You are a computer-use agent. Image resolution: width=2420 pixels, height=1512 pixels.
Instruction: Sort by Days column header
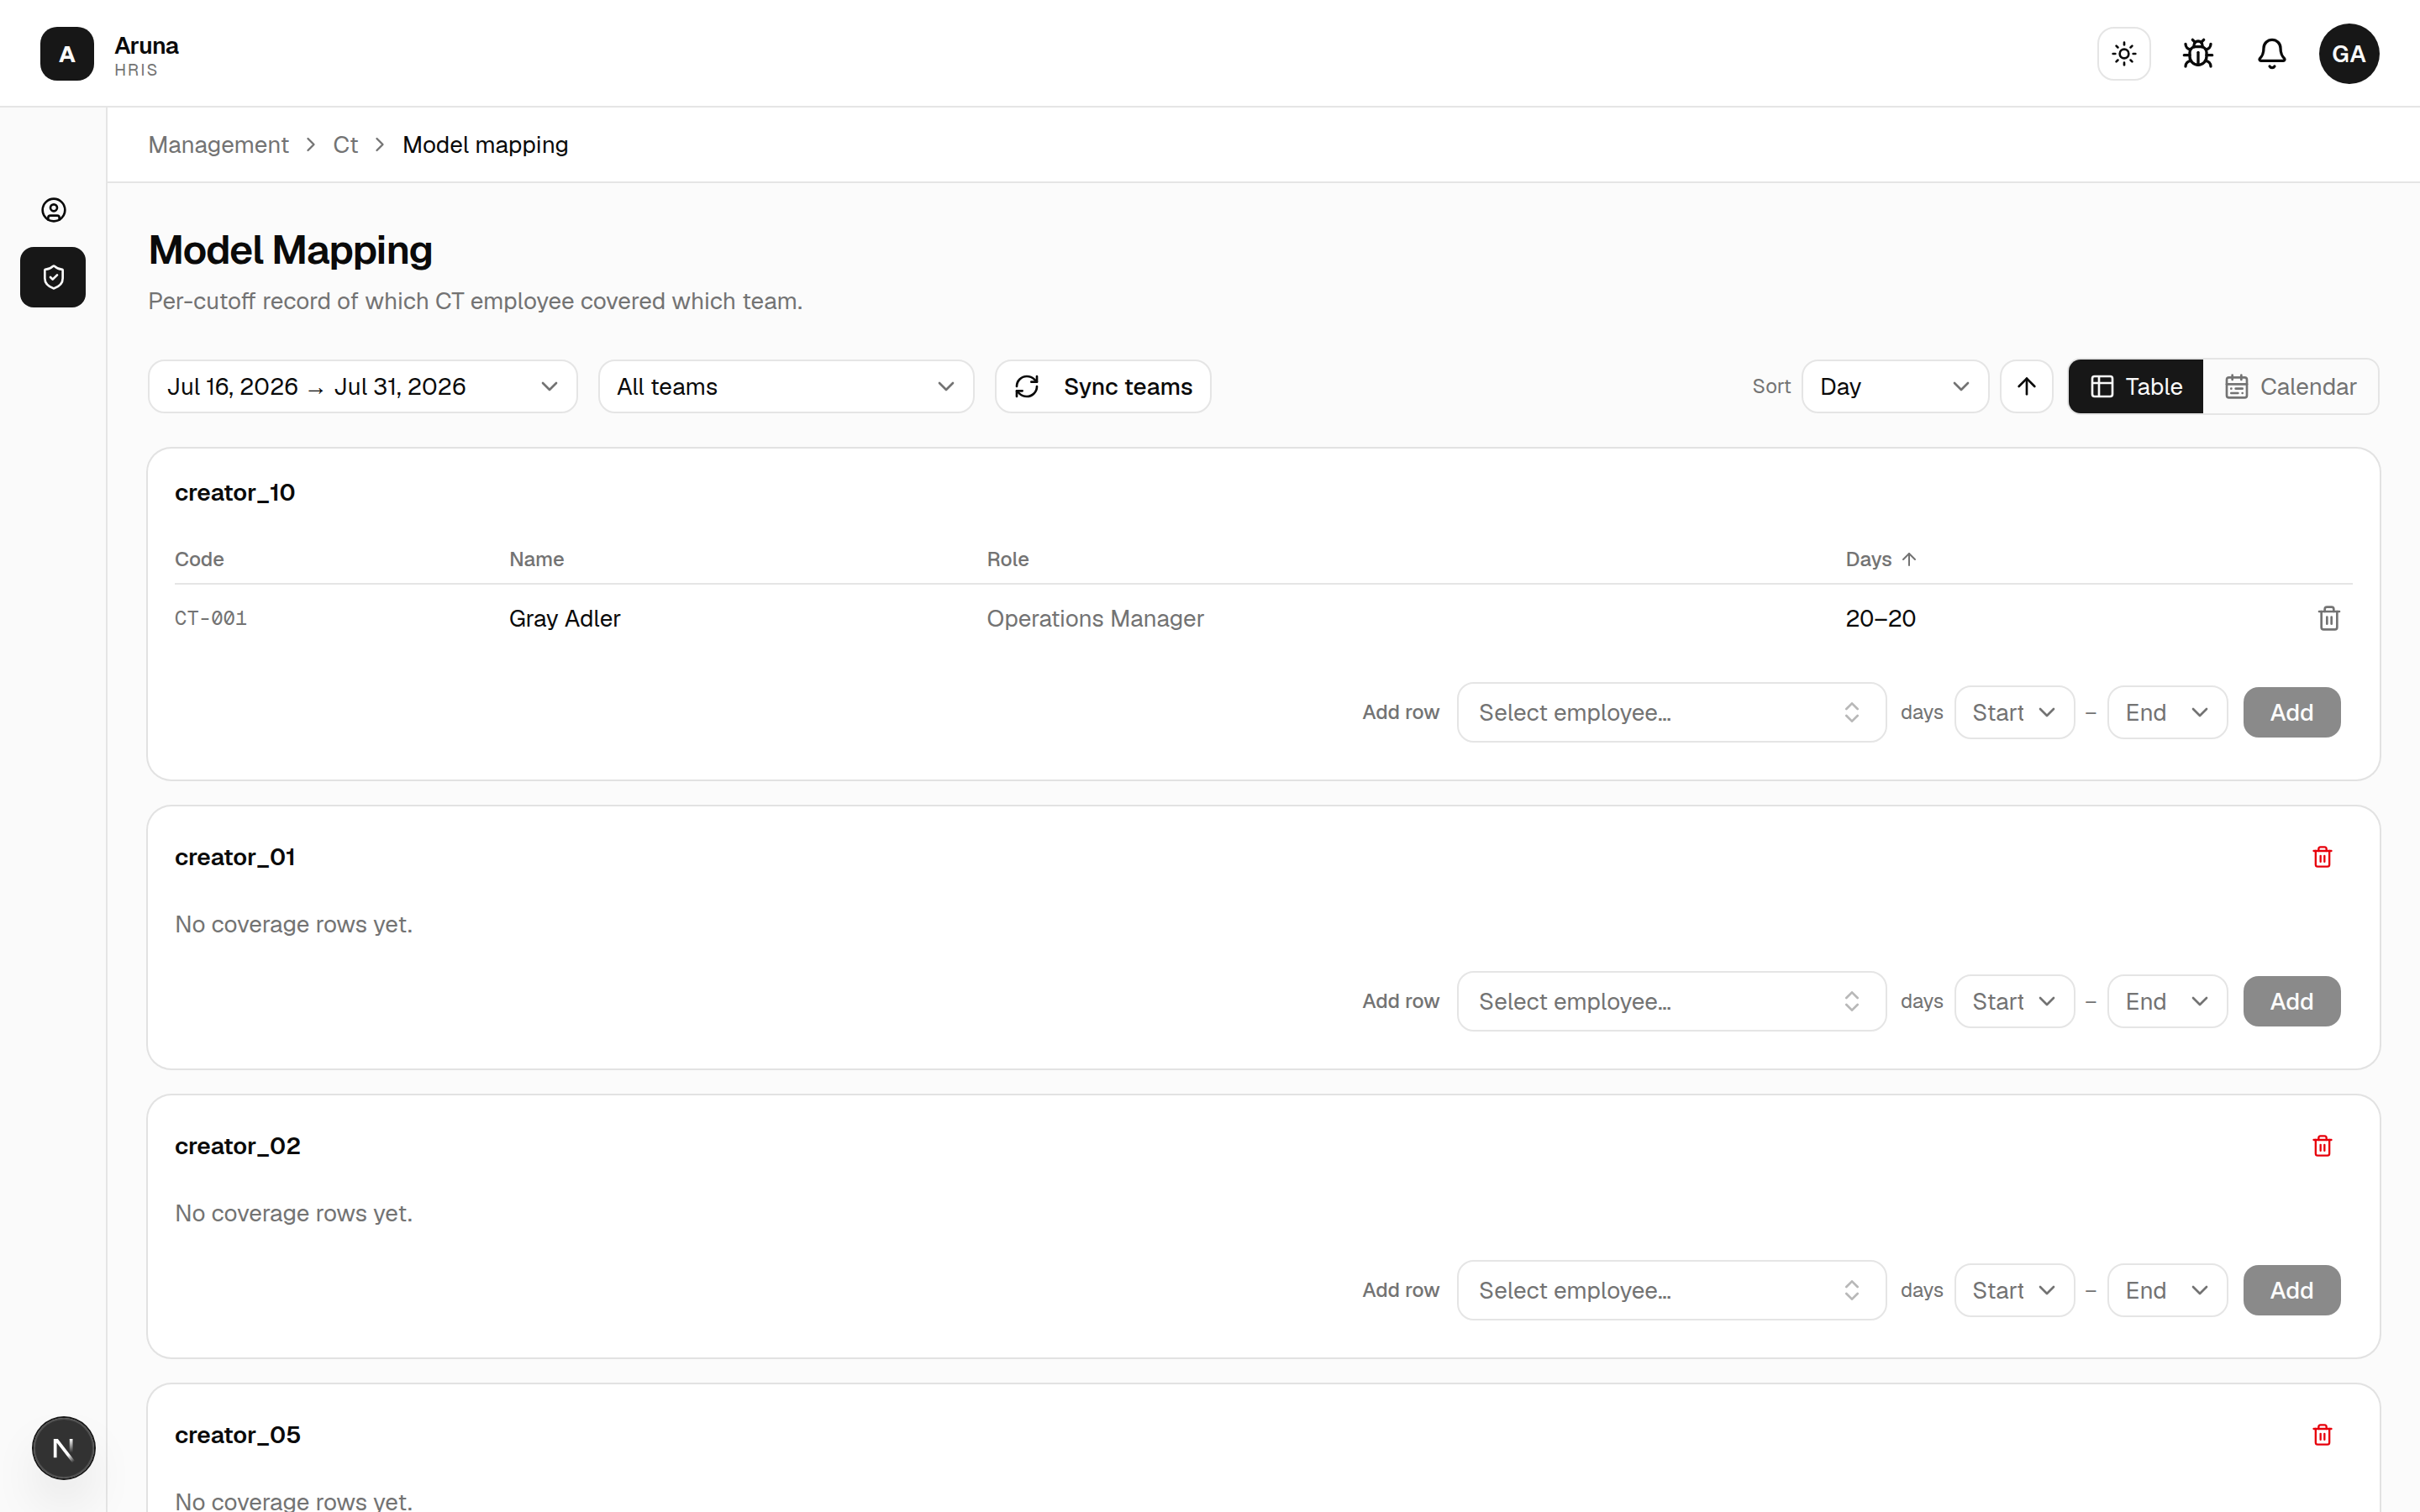tap(1881, 559)
